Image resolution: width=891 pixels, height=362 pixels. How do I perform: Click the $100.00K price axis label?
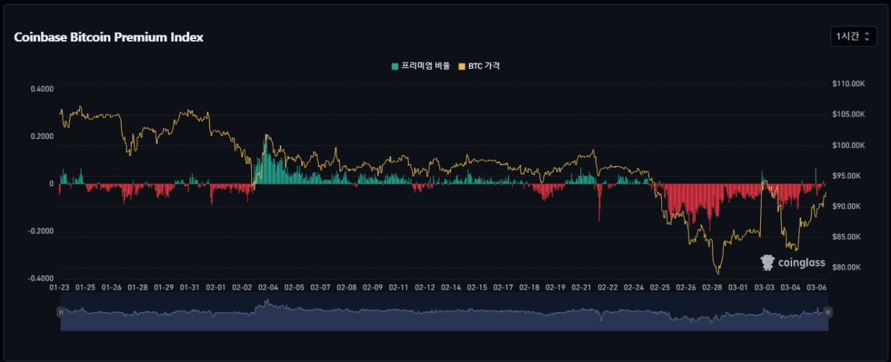pos(848,145)
